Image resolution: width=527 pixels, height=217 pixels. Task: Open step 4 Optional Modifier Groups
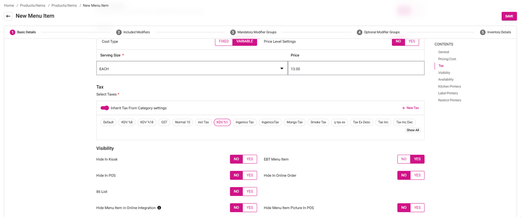coord(378,32)
